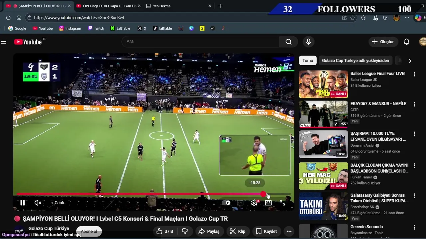Enter full screen mode
This screenshot has width=426, height=239.
282,203
